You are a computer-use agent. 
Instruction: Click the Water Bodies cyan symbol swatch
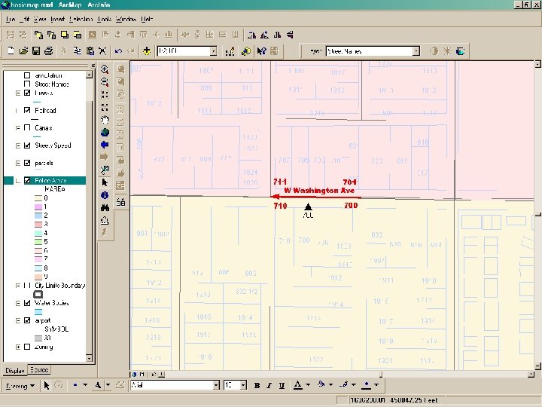click(38, 312)
